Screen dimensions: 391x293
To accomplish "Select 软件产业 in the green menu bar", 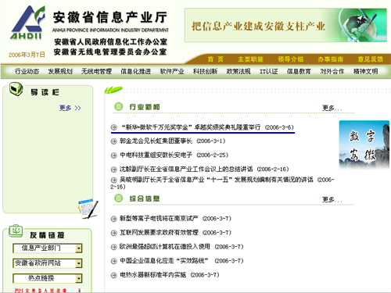I will [x=172, y=71].
